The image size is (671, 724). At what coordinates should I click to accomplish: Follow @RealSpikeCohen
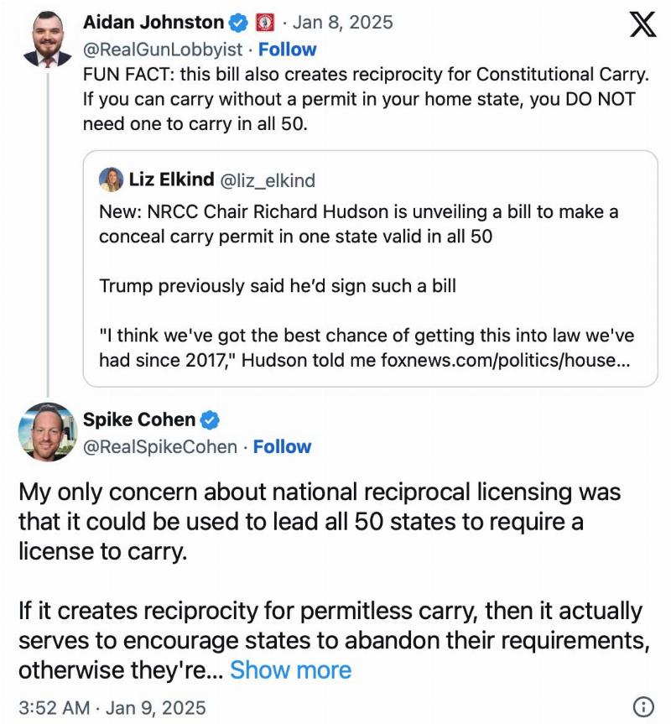pos(282,446)
